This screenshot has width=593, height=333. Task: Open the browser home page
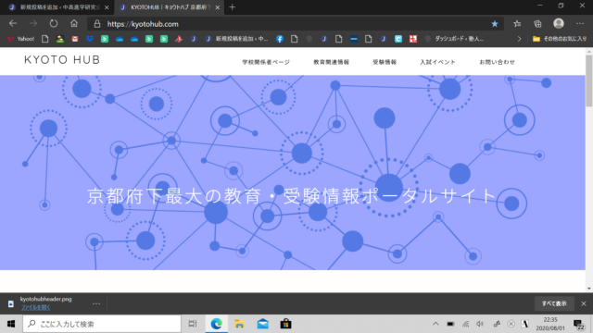(74, 23)
